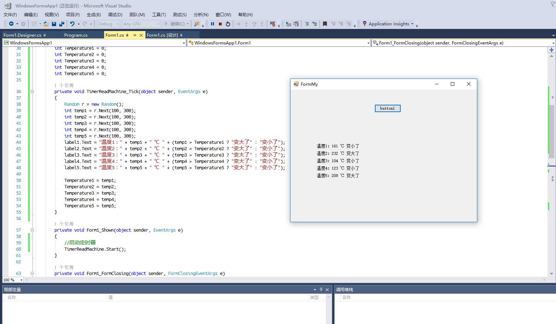
Task: Click the split editor handle above scrollbar
Action: click(551, 50)
